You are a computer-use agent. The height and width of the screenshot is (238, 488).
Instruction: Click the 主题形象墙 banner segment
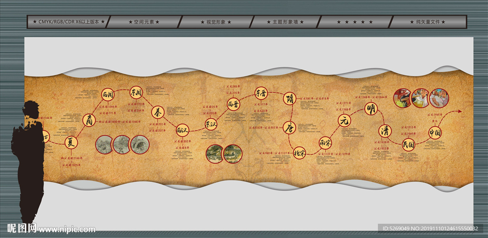[x=285, y=22]
